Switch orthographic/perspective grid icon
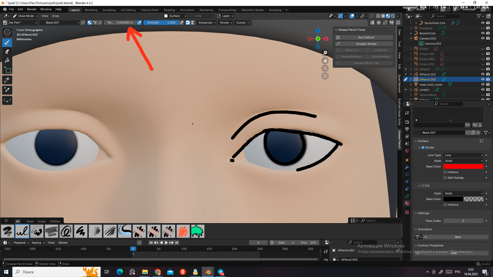 click(325, 76)
